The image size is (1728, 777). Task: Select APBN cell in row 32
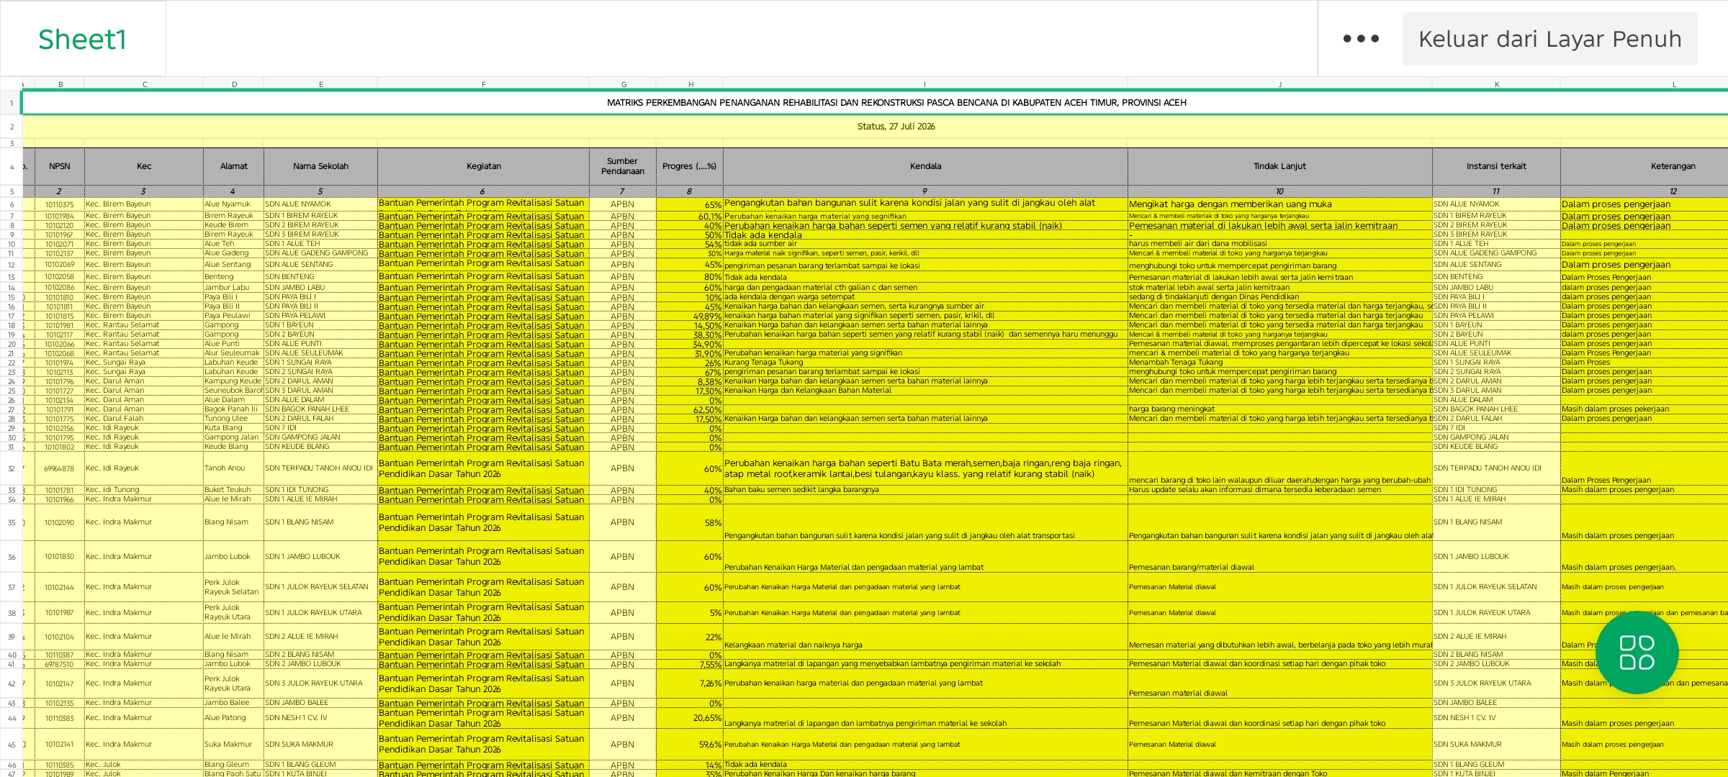pyautogui.click(x=622, y=468)
